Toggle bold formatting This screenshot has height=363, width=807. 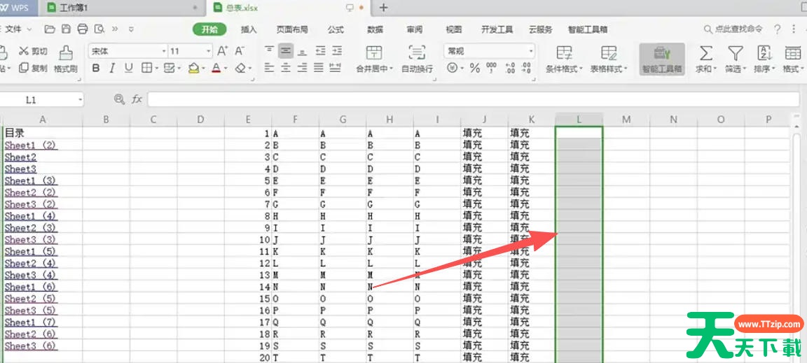(x=96, y=68)
